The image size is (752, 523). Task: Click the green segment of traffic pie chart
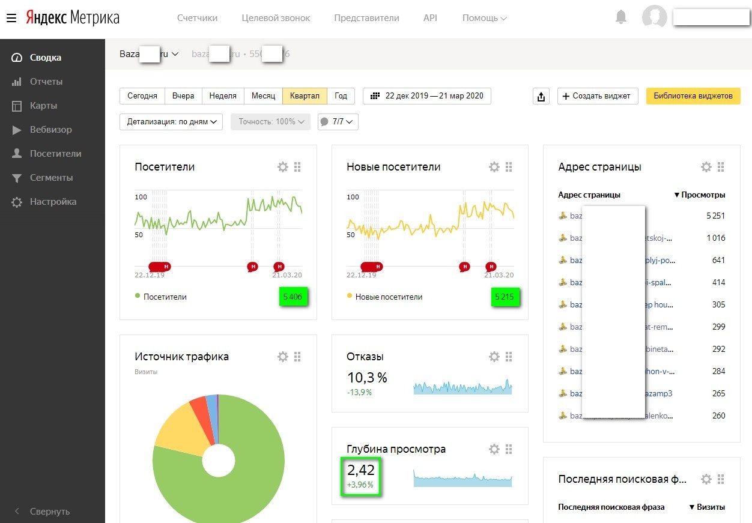point(252,480)
